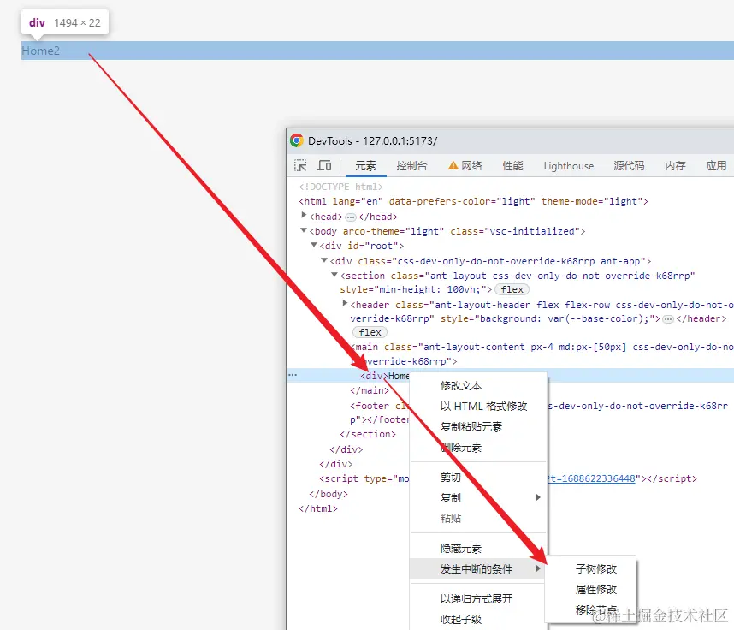The image size is (734, 630).
Task: Open the three-dot row actions icon
Action: coord(293,375)
